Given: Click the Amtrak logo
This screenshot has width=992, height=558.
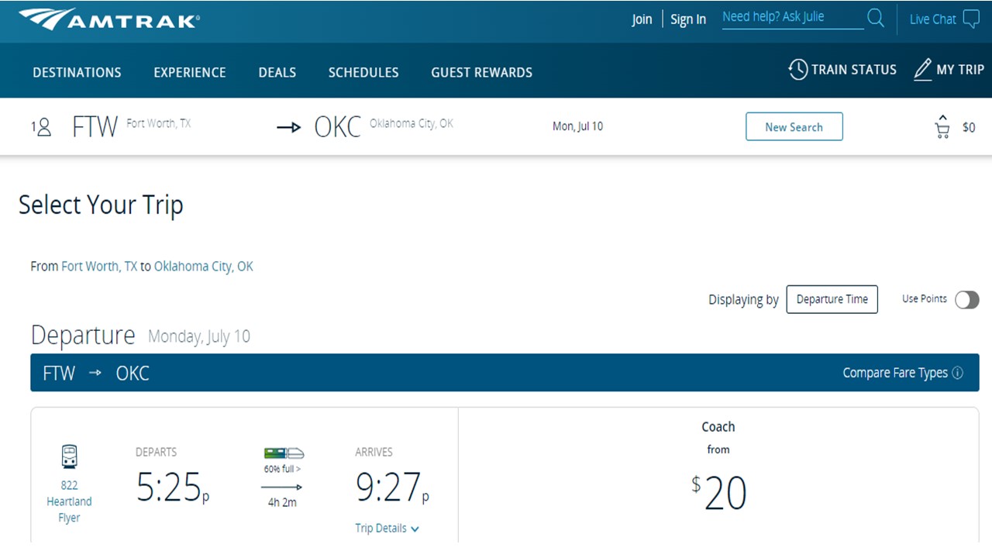Looking at the screenshot, I should click(x=108, y=19).
